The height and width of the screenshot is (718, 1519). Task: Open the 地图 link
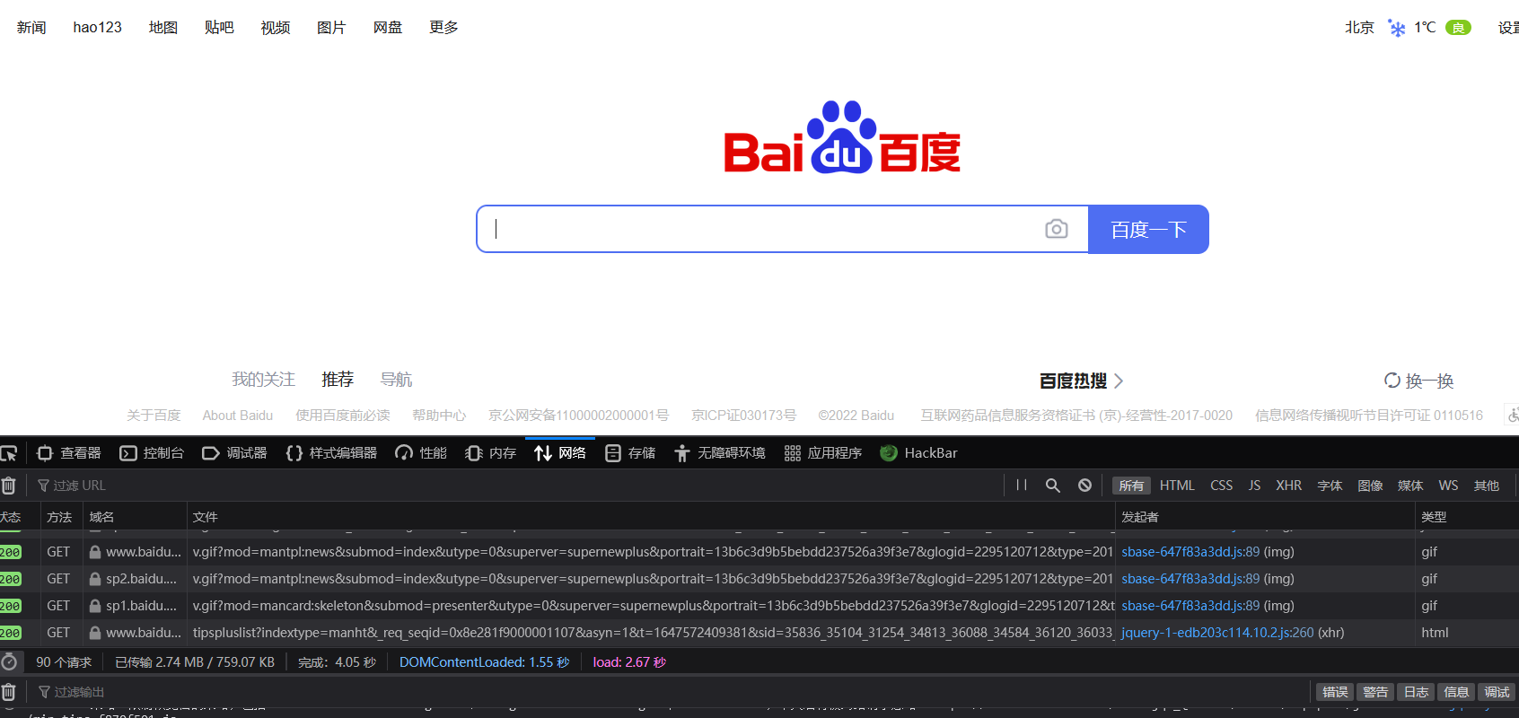pos(163,28)
